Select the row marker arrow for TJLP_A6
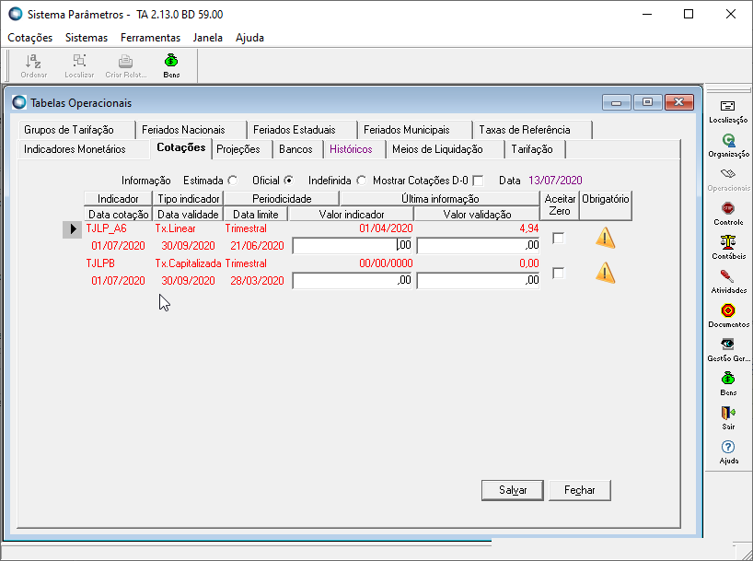The width and height of the screenshot is (753, 561). (x=73, y=228)
